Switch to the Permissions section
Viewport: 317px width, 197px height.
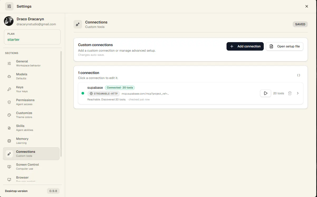coord(31,102)
